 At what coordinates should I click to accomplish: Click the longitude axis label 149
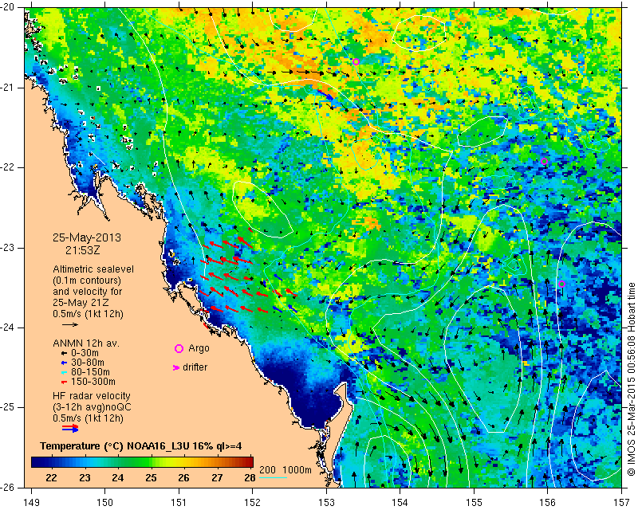click(32, 503)
